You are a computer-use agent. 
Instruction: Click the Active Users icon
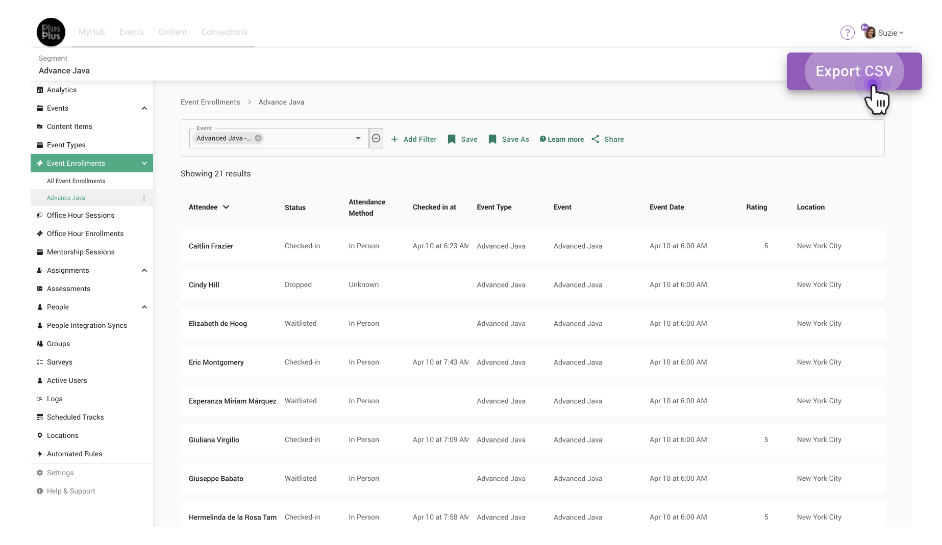[40, 380]
